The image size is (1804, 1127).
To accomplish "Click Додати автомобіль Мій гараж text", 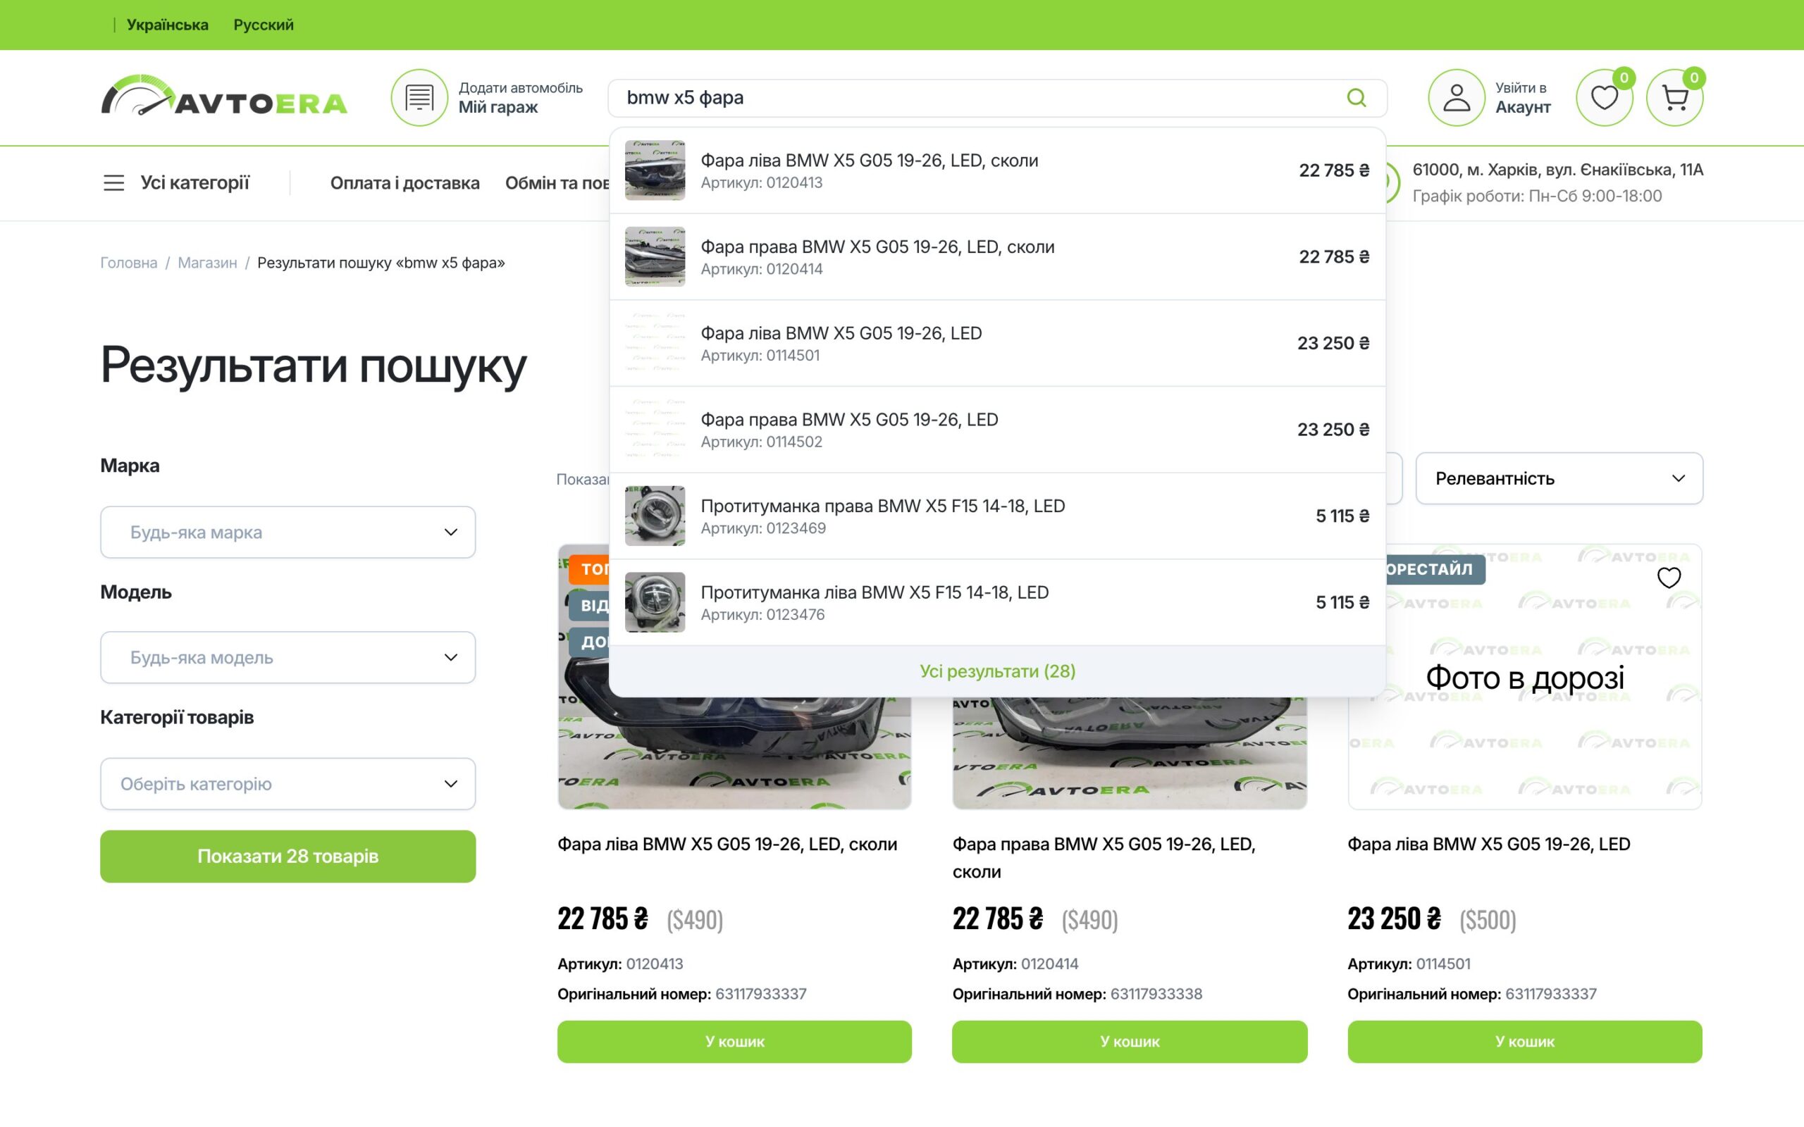I will 520,98.
